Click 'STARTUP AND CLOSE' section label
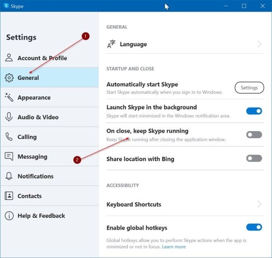 (x=130, y=69)
